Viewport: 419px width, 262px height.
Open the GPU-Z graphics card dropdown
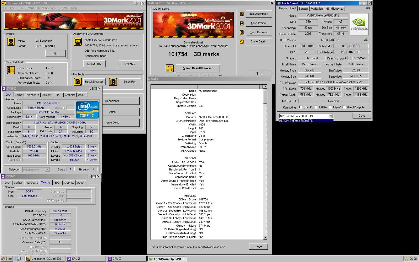pyautogui.click(x=331, y=116)
